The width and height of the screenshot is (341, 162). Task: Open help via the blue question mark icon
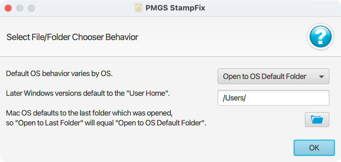[321, 37]
